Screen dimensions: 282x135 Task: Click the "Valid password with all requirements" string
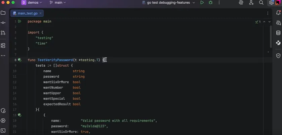[118, 121]
